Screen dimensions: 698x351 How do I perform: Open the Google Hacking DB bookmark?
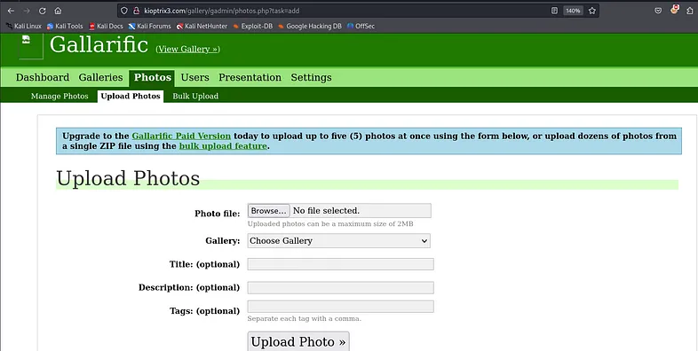pyautogui.click(x=310, y=27)
